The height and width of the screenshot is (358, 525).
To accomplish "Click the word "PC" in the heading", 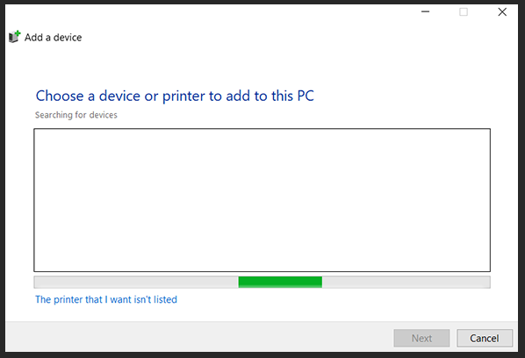I will (306, 96).
